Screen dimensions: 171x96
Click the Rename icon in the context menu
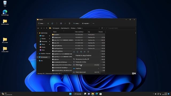click(x=81, y=51)
